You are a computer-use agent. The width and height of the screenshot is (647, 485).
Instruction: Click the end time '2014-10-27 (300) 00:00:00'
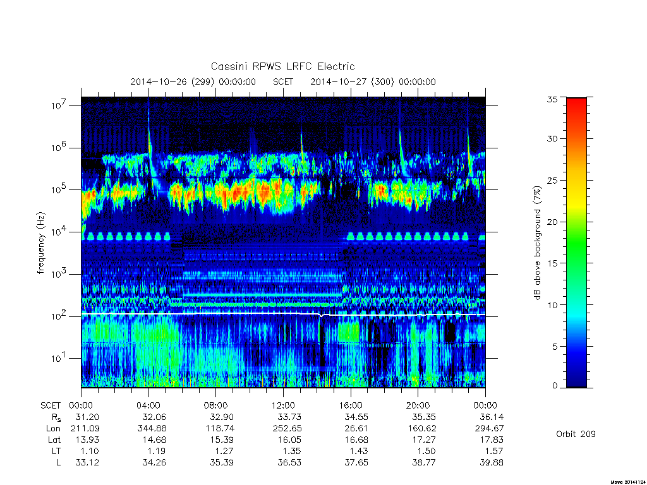(x=373, y=81)
